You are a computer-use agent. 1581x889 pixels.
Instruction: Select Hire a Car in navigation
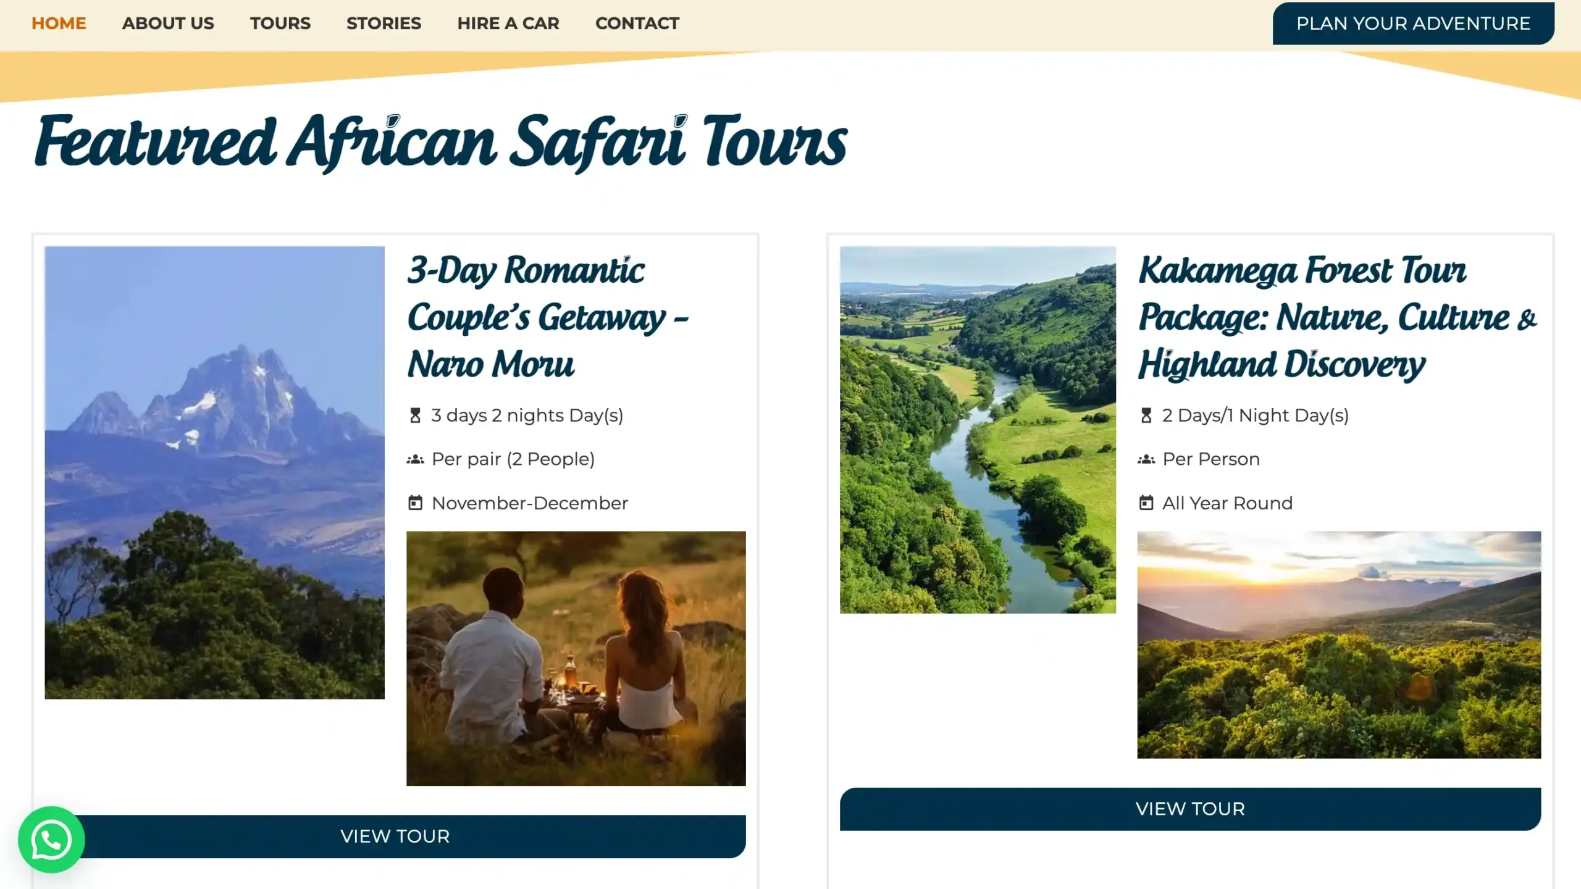(508, 23)
